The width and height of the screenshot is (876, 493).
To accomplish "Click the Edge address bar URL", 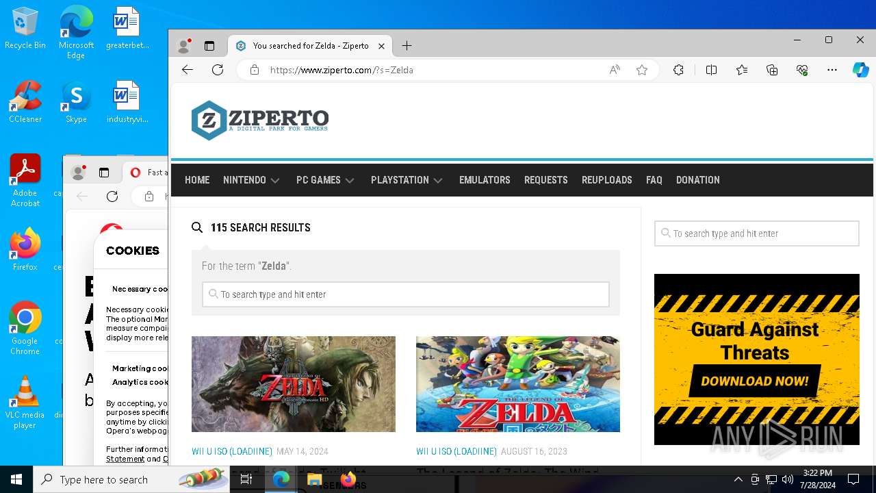I will (342, 70).
